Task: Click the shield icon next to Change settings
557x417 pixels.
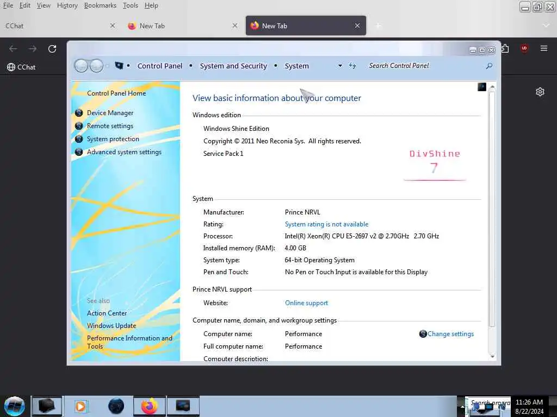Action: pos(423,334)
